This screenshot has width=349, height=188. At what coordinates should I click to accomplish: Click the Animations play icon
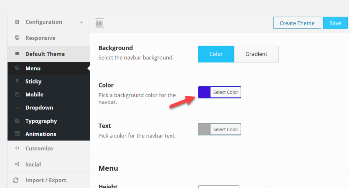tap(17, 134)
